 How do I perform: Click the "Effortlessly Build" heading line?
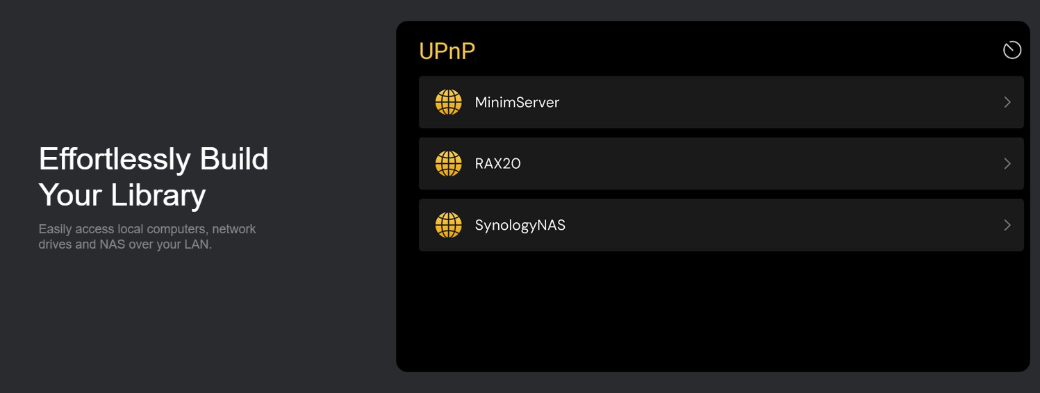pyautogui.click(x=153, y=159)
